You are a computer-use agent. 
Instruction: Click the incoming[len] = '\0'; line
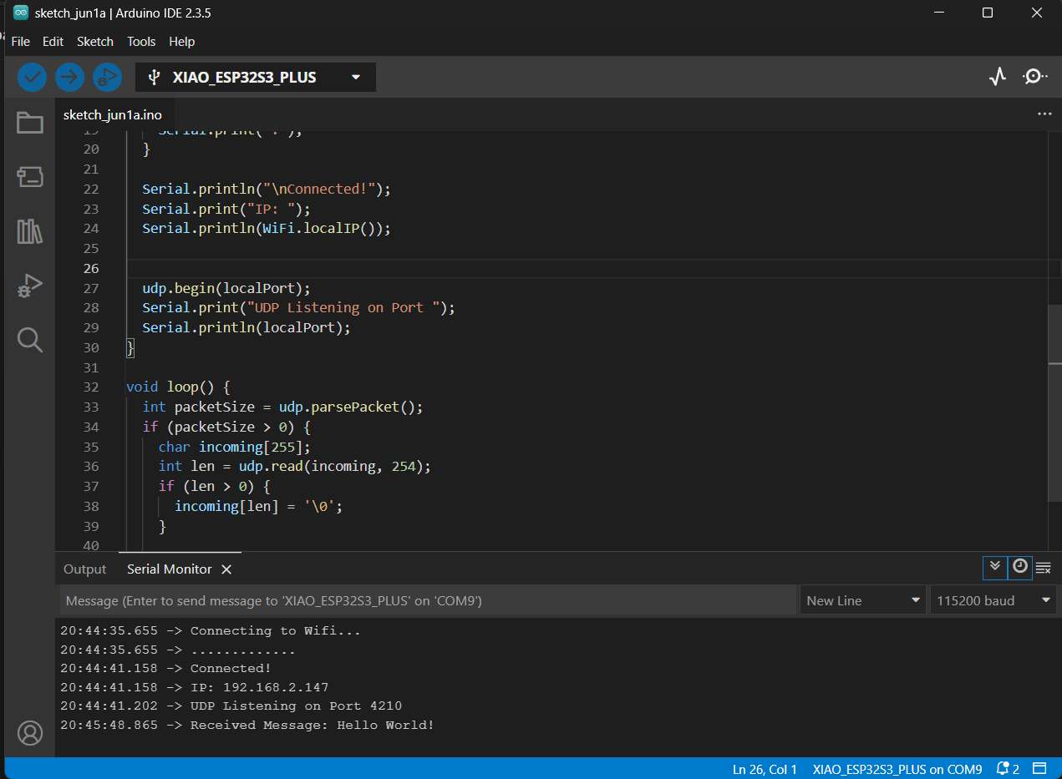coord(259,507)
